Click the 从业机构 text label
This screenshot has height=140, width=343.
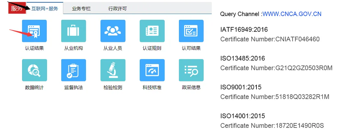[74, 48]
